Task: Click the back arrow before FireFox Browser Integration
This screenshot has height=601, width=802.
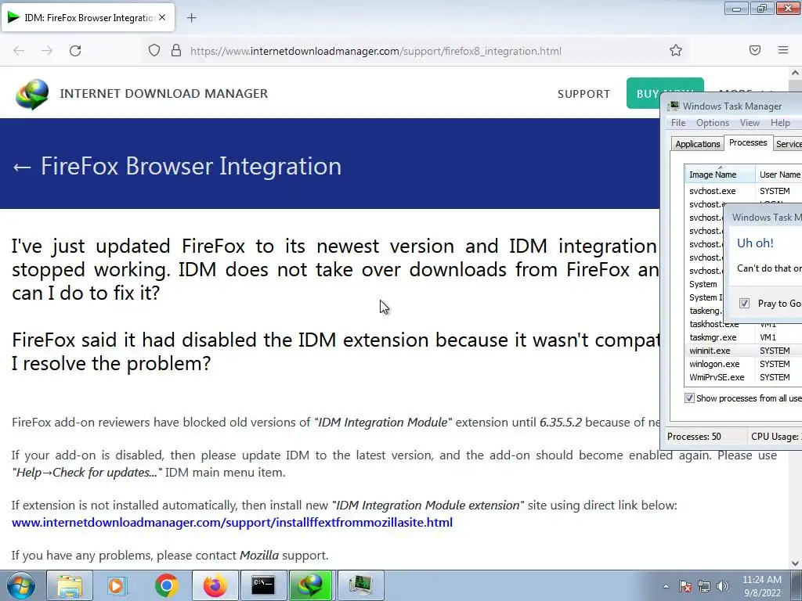Action: pos(22,167)
